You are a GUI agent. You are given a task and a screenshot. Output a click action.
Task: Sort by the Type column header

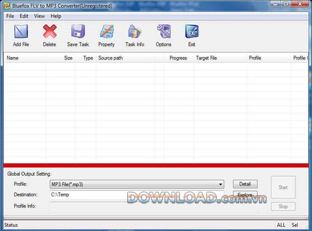(x=86, y=58)
